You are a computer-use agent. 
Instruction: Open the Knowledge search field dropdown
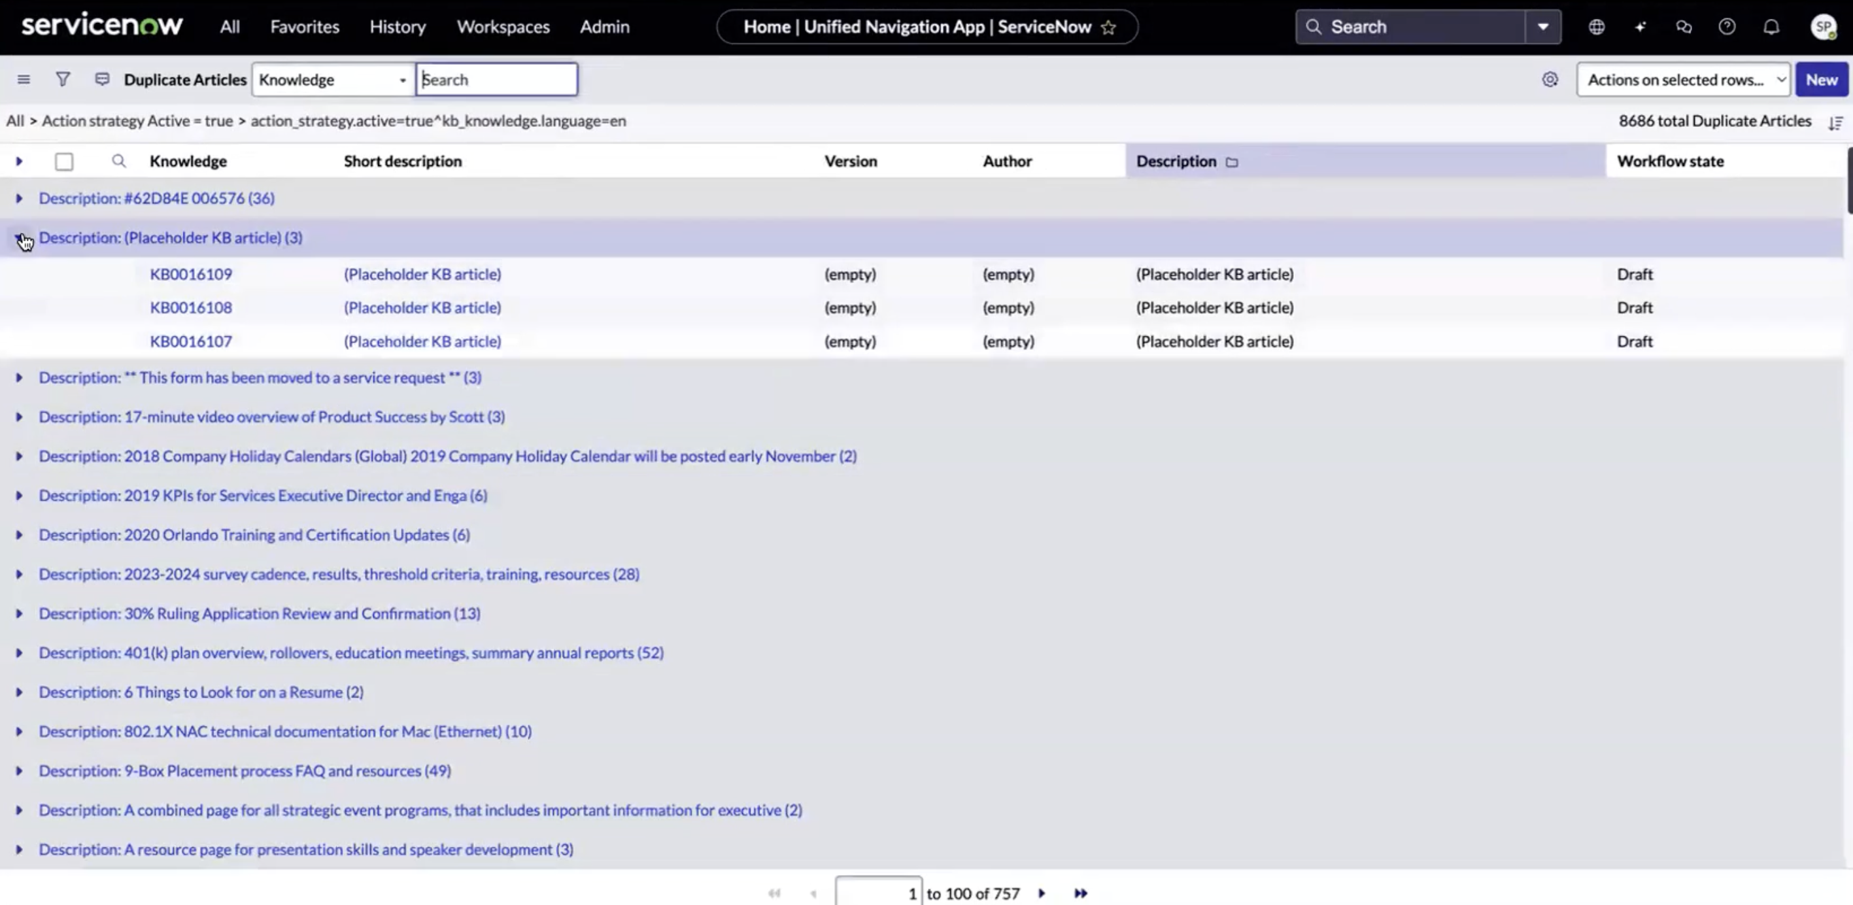click(333, 79)
